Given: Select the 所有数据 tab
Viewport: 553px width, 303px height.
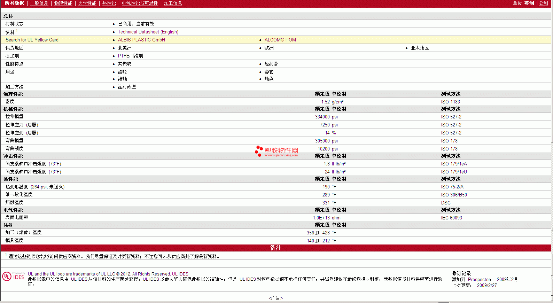Looking at the screenshot, I should 14,3.
